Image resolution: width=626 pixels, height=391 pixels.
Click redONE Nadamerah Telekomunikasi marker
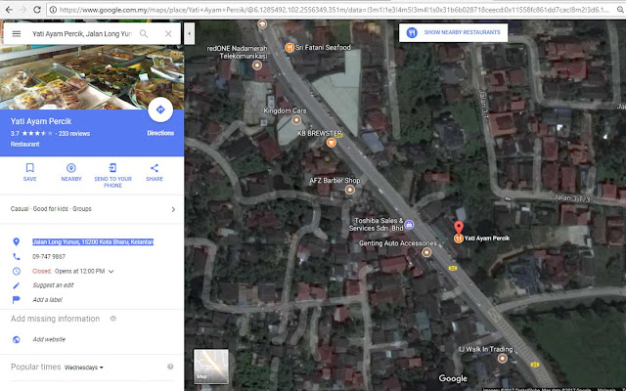[257, 65]
